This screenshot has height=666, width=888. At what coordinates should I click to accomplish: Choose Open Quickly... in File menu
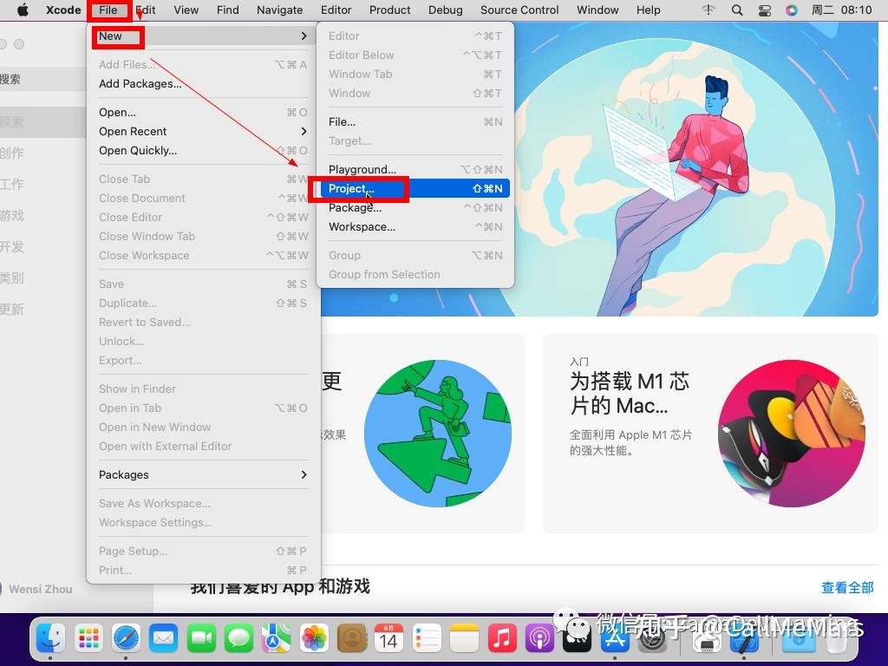pos(203,151)
